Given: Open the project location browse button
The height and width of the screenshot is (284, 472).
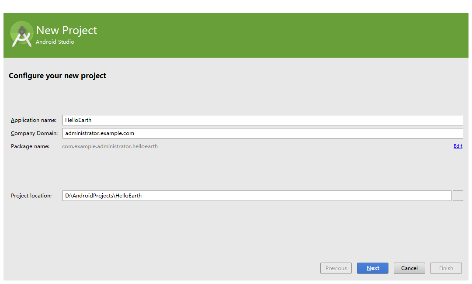Looking at the screenshot, I should tap(458, 196).
